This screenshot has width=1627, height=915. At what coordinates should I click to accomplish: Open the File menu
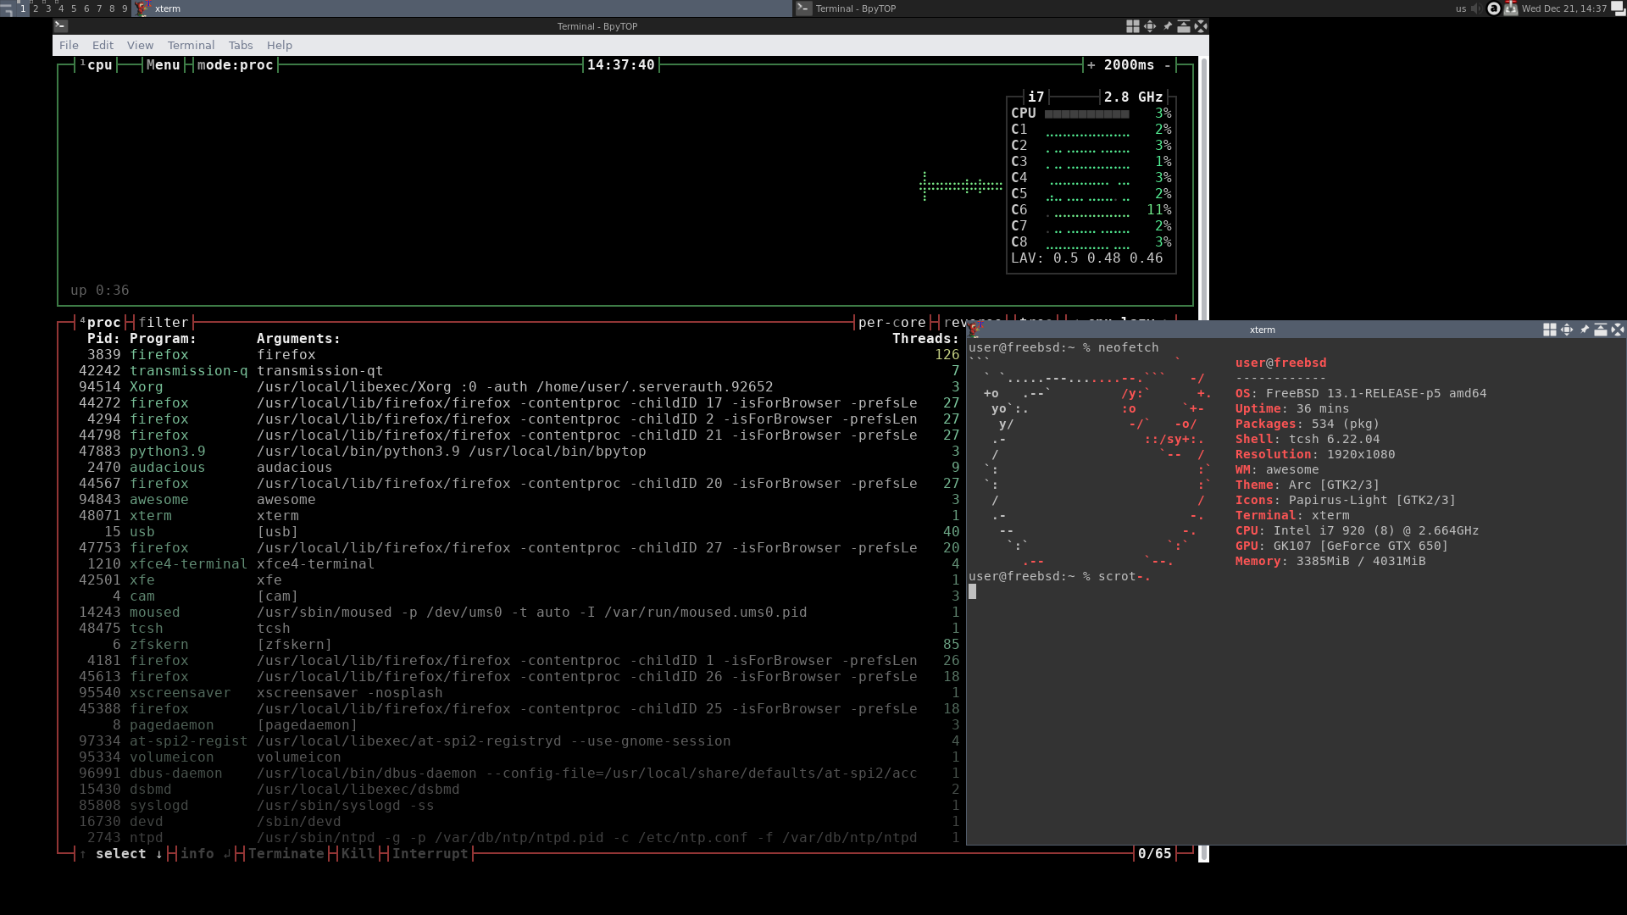(x=69, y=45)
